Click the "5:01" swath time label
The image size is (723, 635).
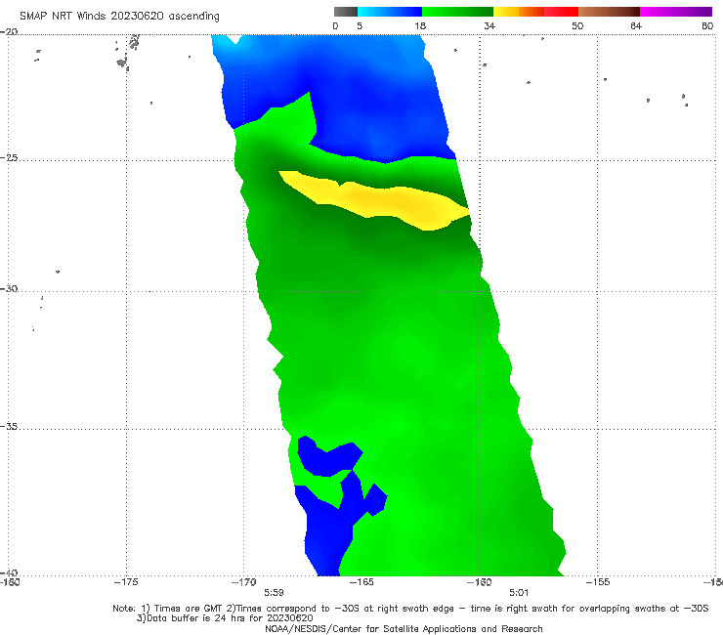pyautogui.click(x=519, y=592)
